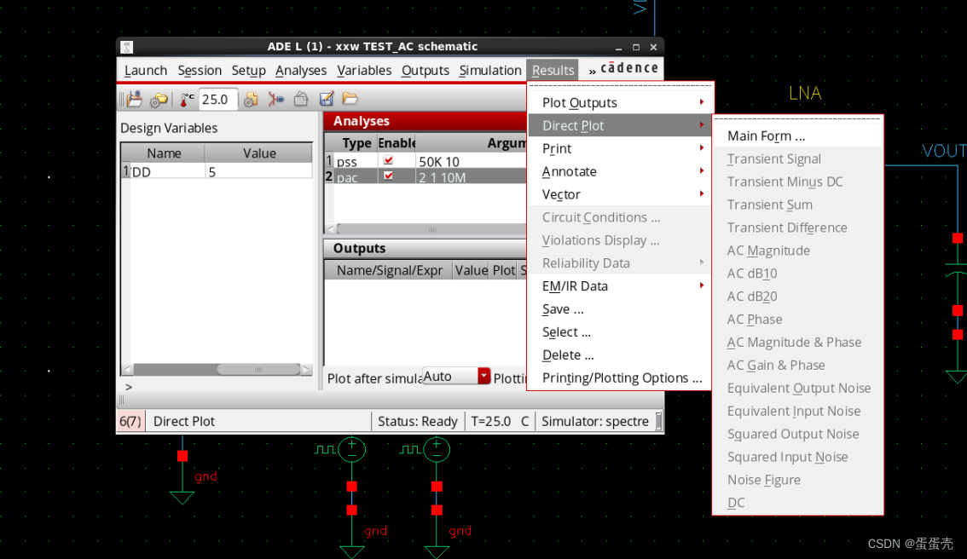The height and width of the screenshot is (559, 967).
Task: Toggle the pss analysis Enable checkbox
Action: [x=388, y=160]
